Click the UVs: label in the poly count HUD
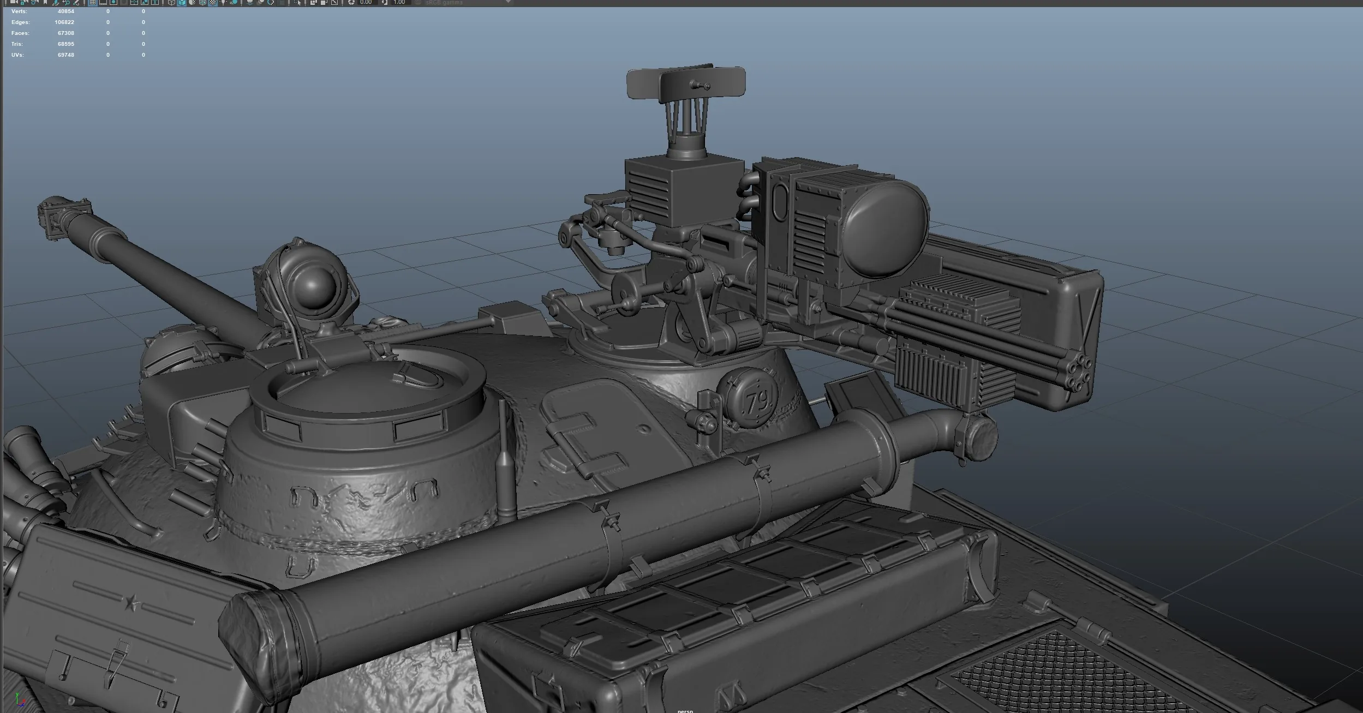 click(x=17, y=55)
